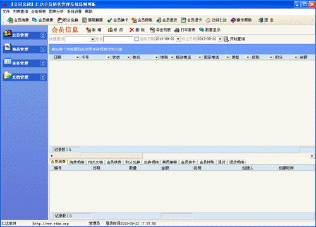The height and width of the screenshot is (227, 316).
Task: Click the 会员退卡 toolbar icon
Action: click(184, 20)
